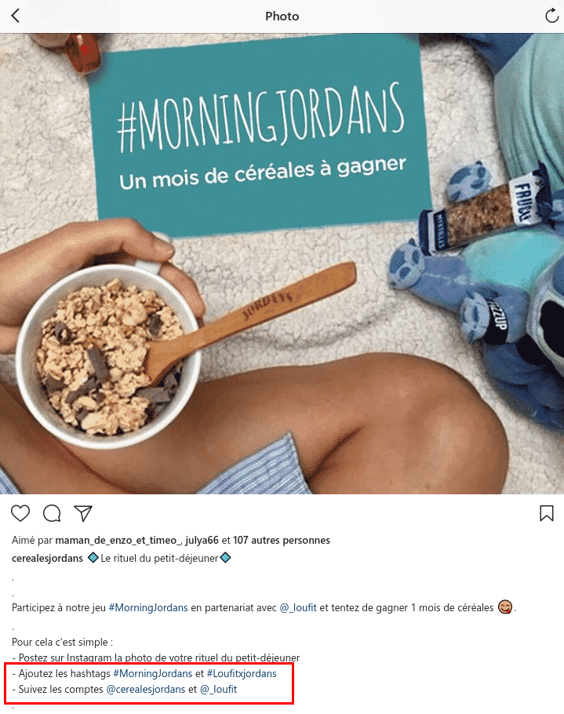The image size is (564, 714).
Task: Tap the #MORNINGJORDANS post photo
Action: tap(282, 264)
